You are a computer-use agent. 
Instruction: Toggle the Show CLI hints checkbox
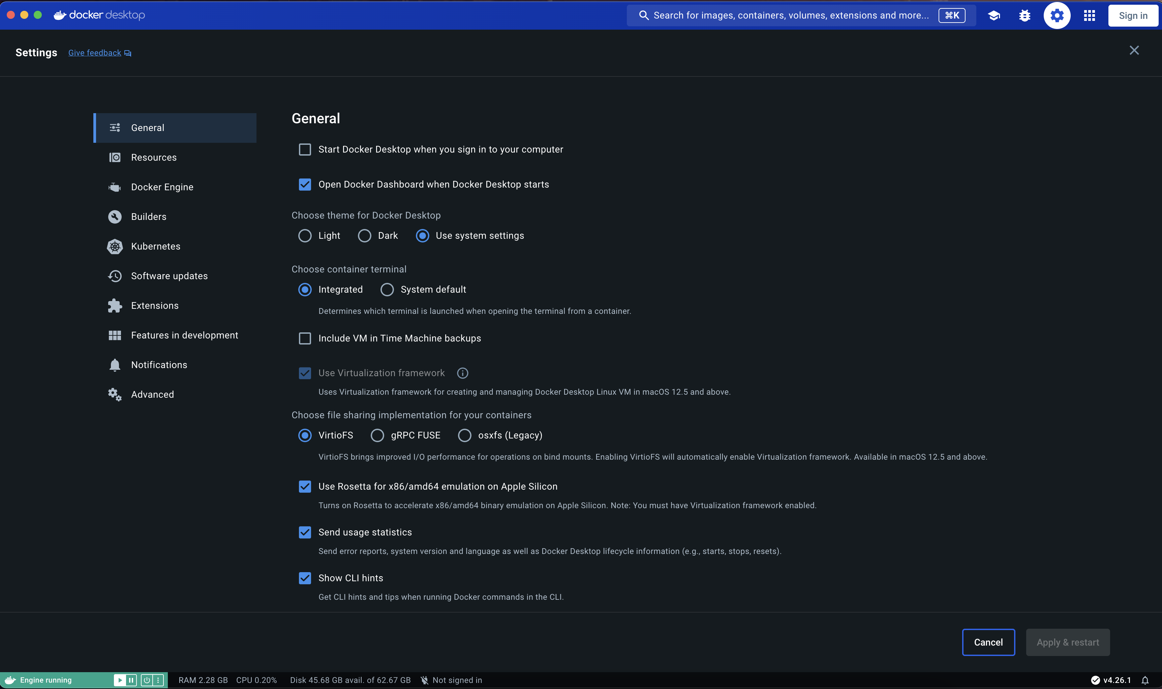305,578
